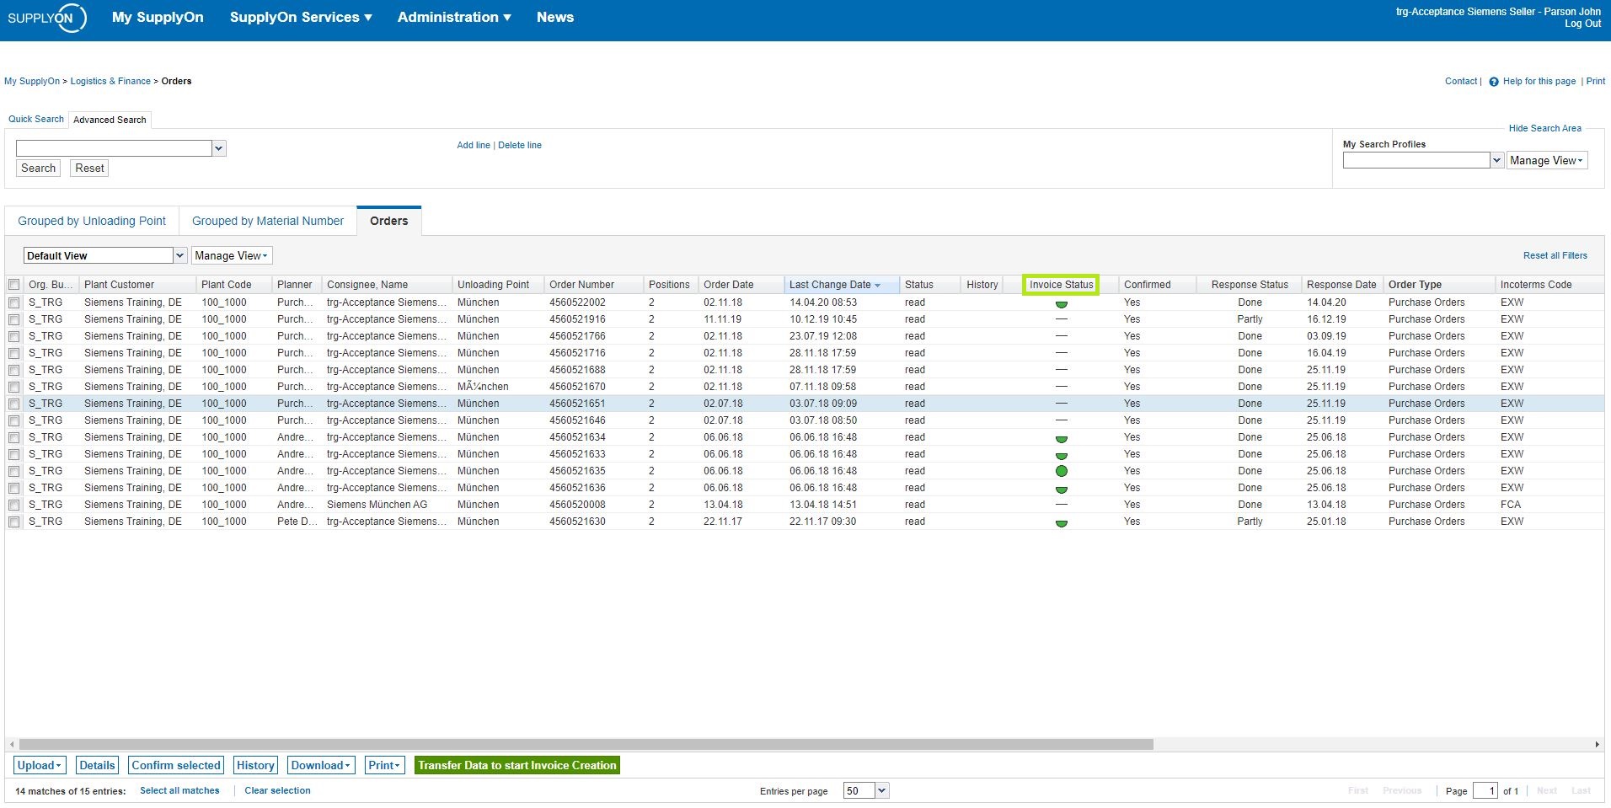This screenshot has height=808, width=1611.
Task: Click My SupplyOn breadcrumb link
Action: 32,81
